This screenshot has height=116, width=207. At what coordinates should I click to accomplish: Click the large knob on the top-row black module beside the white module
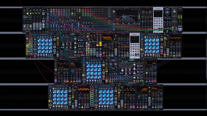pos(167,13)
